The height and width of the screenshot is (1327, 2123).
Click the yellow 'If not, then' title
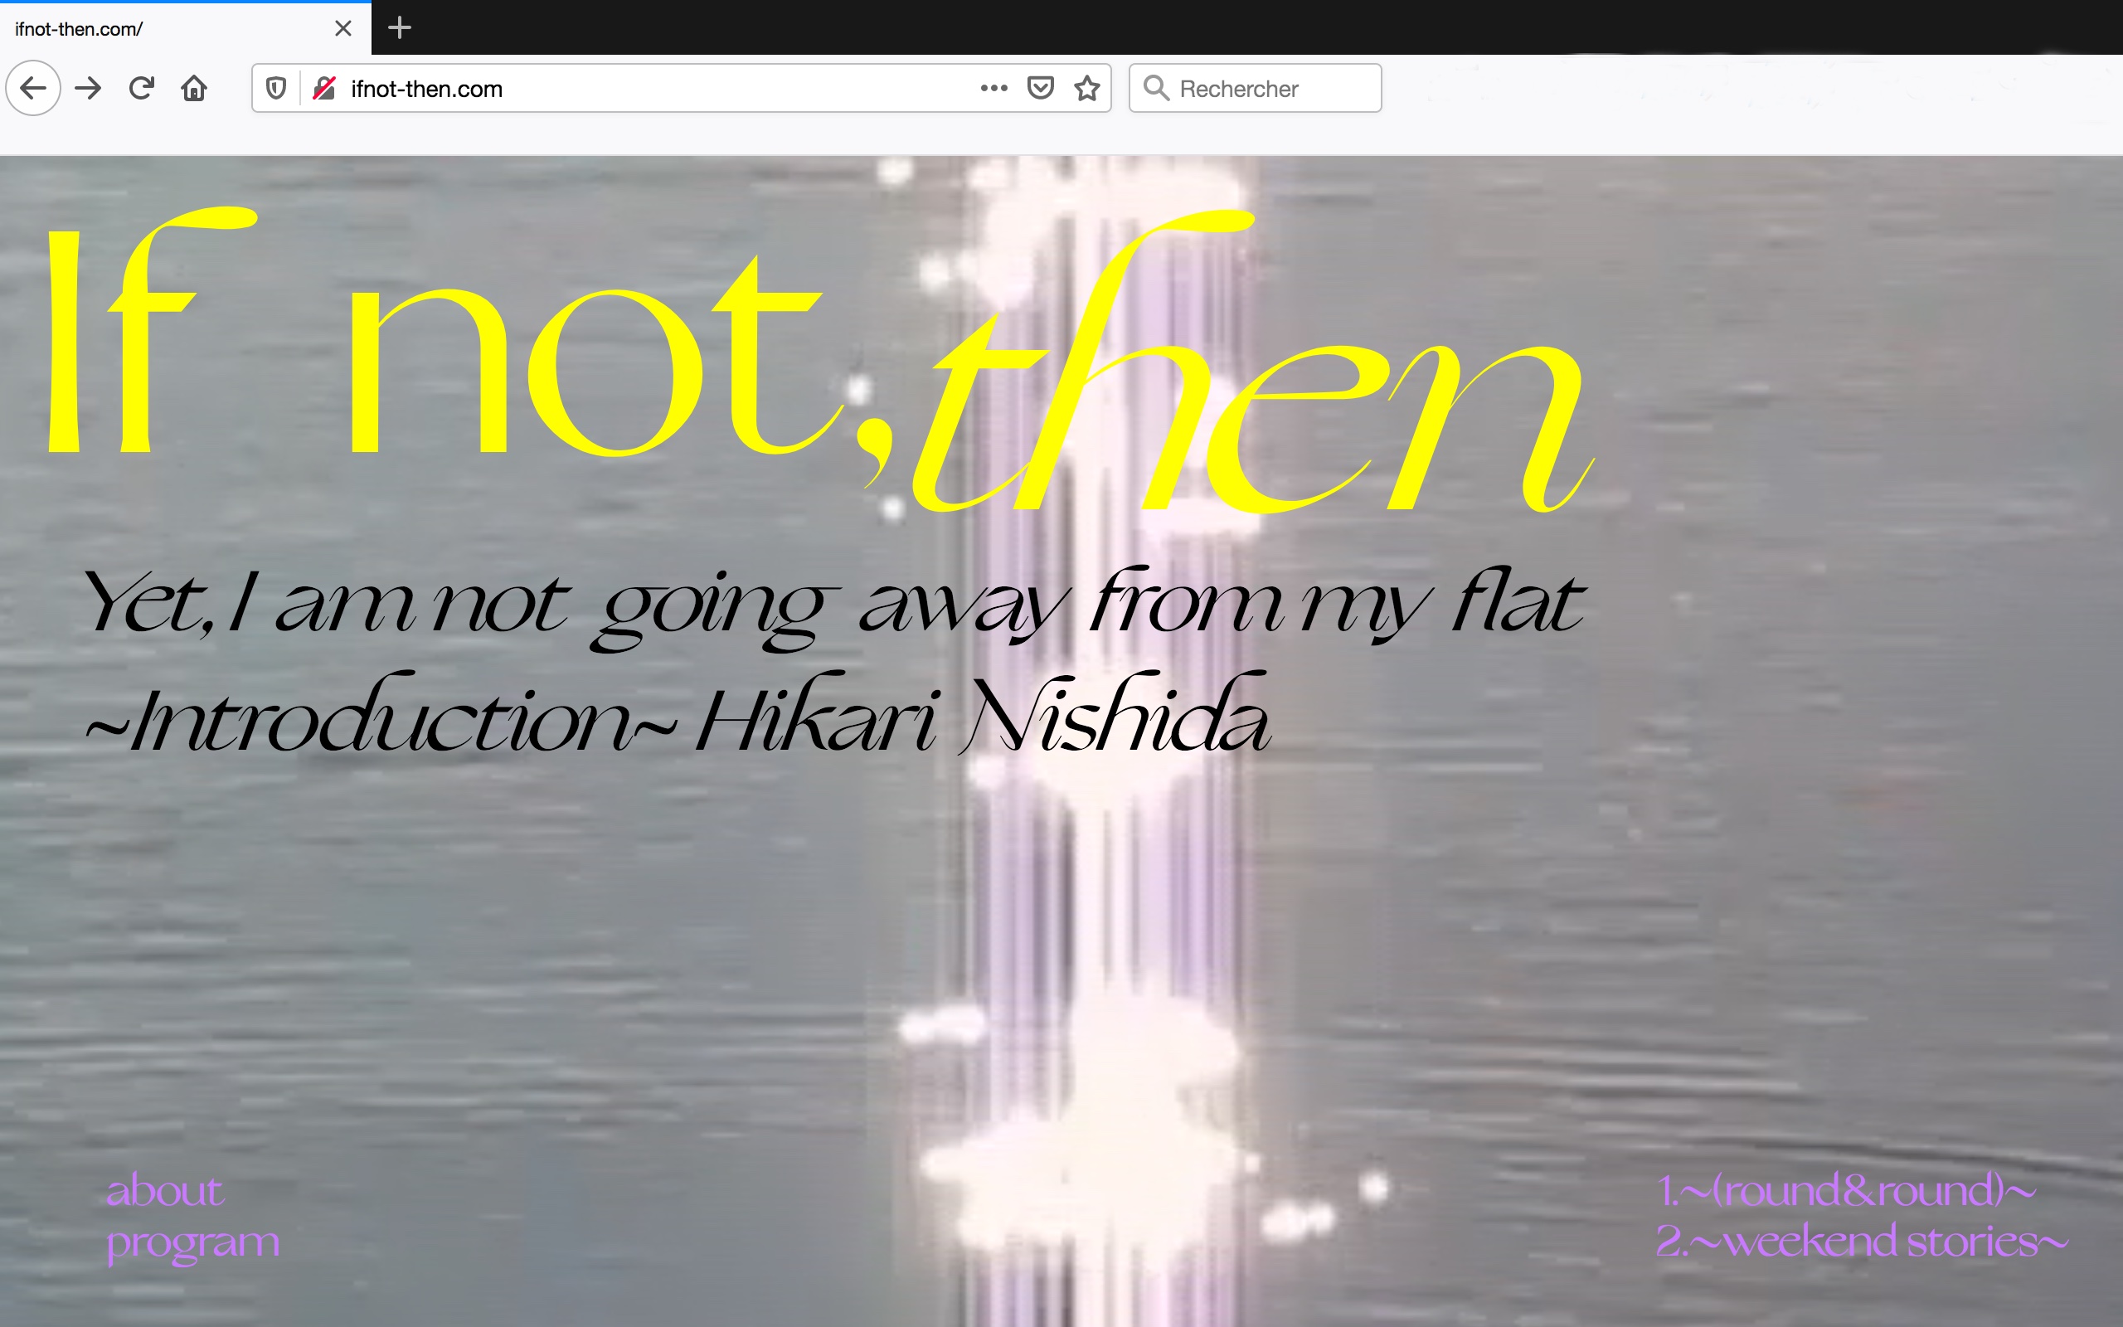[820, 360]
